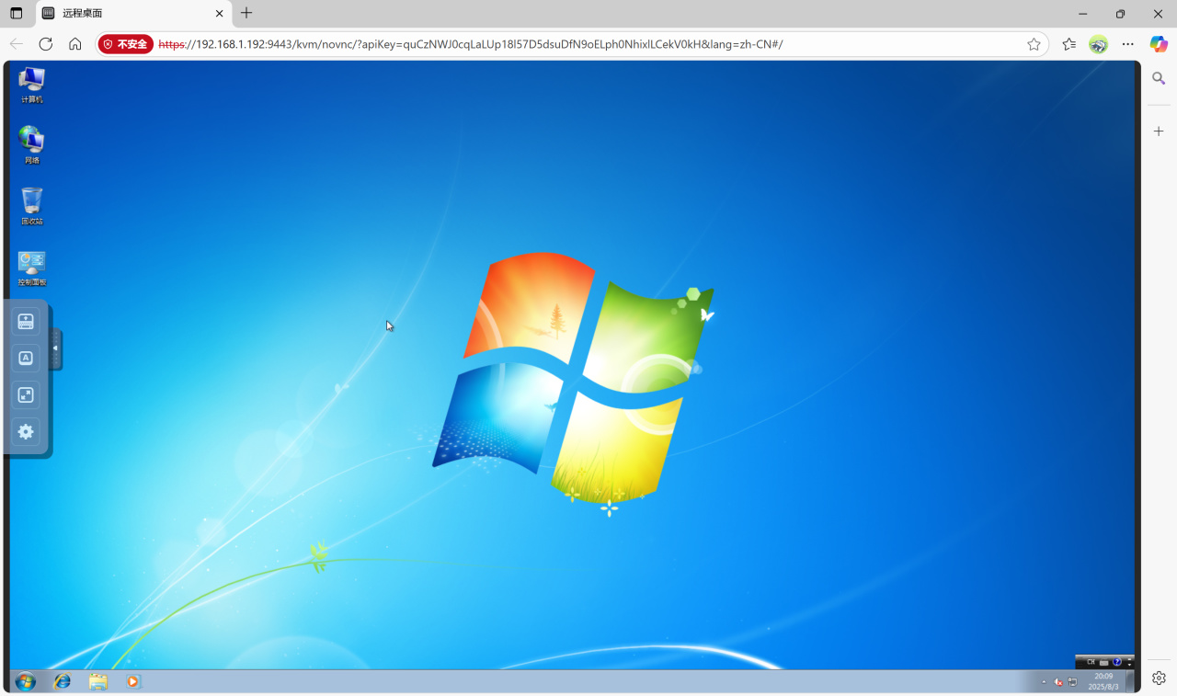Show hidden tray icons in remote taskbar
Screen dimensions: 1177x696
pos(1044,682)
